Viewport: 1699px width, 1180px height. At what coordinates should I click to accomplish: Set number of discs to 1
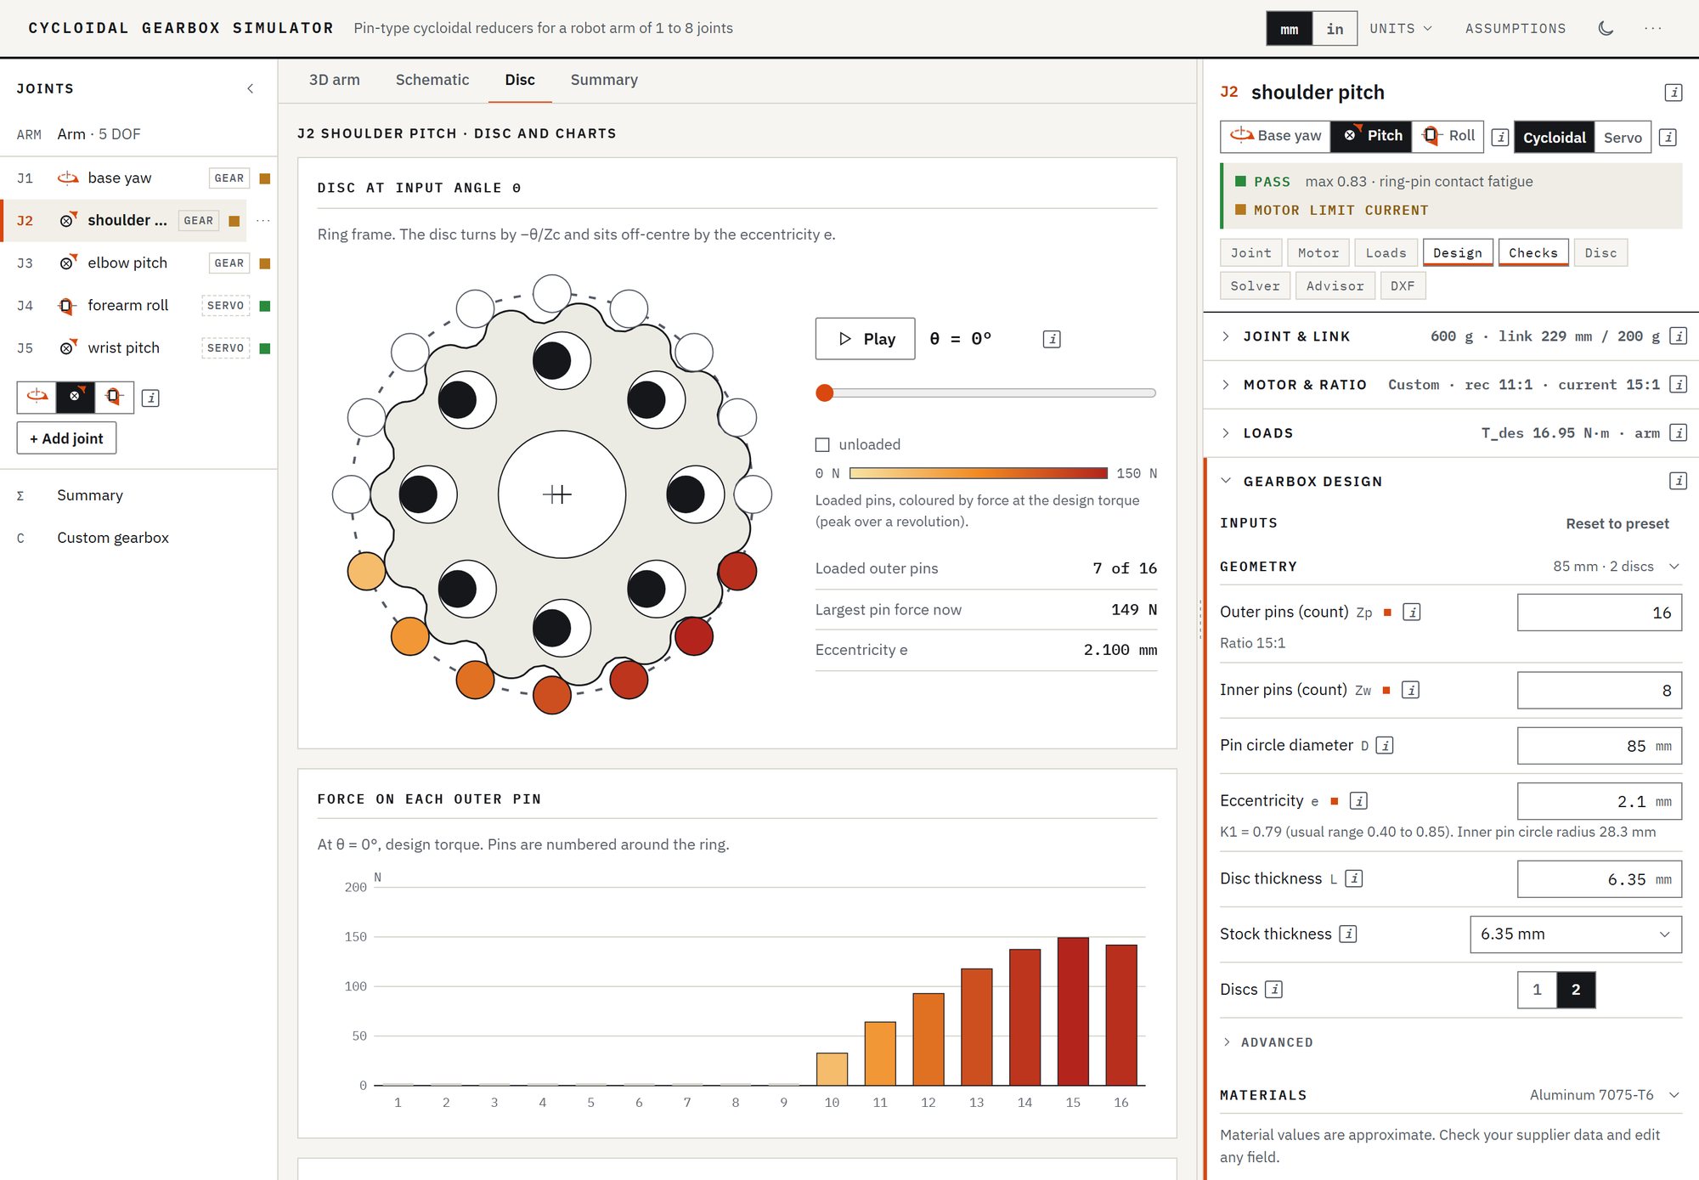coord(1537,990)
